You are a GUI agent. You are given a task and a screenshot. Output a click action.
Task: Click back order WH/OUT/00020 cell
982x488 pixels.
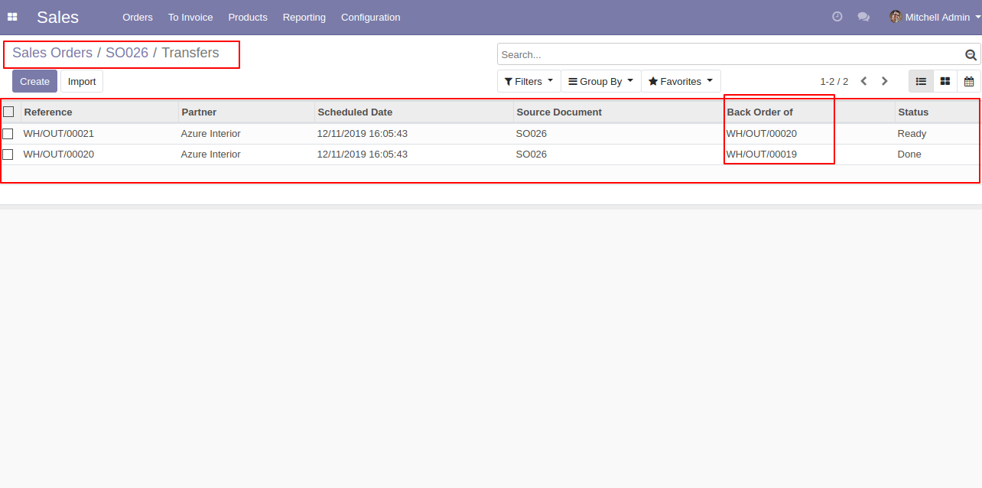click(762, 134)
